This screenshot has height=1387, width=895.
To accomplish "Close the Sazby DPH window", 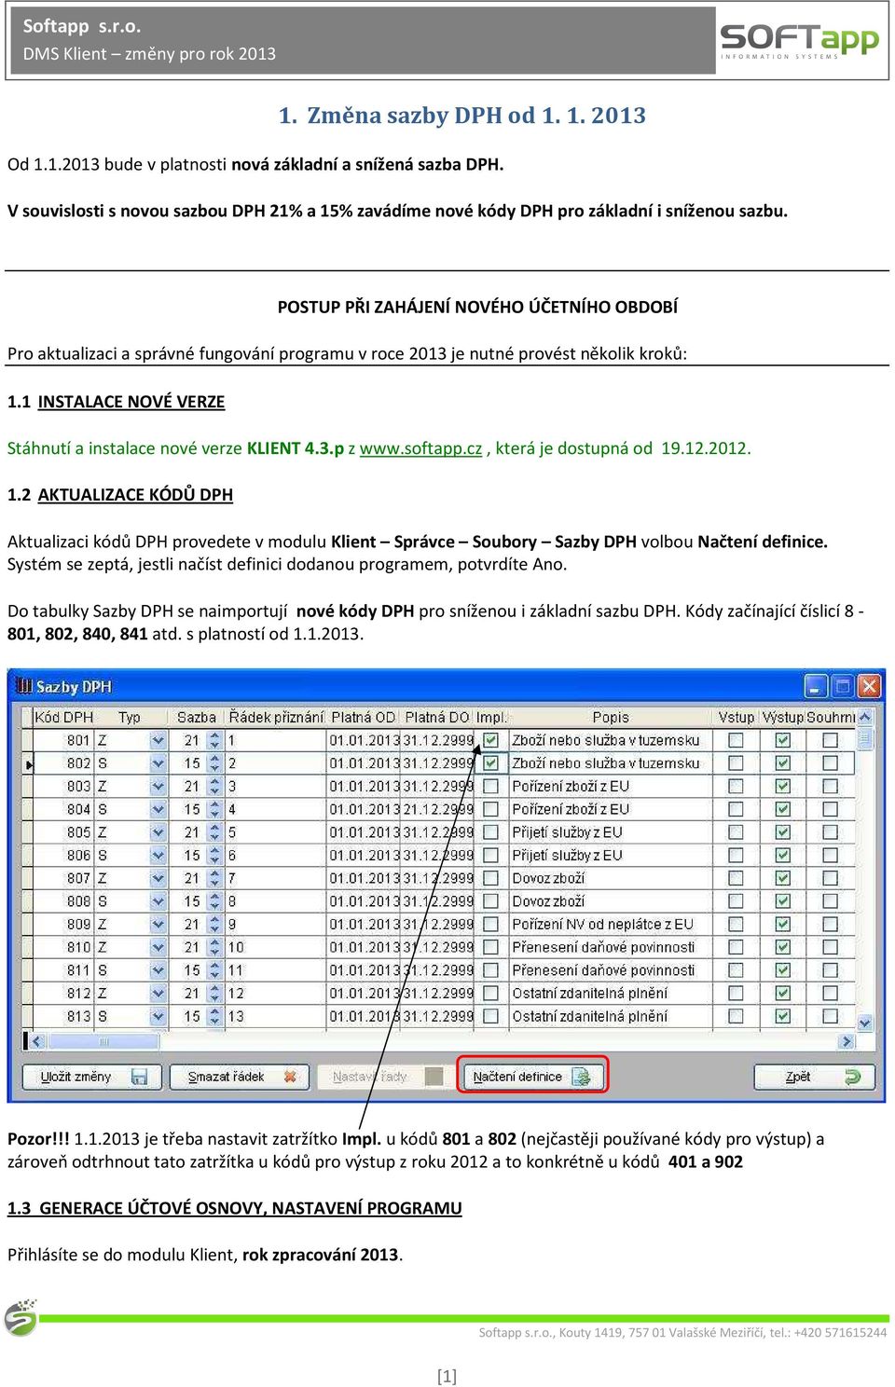I will (x=869, y=687).
